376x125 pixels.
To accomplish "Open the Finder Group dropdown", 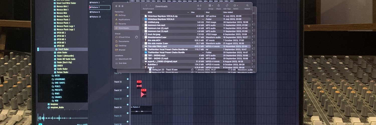I will click(211, 6).
